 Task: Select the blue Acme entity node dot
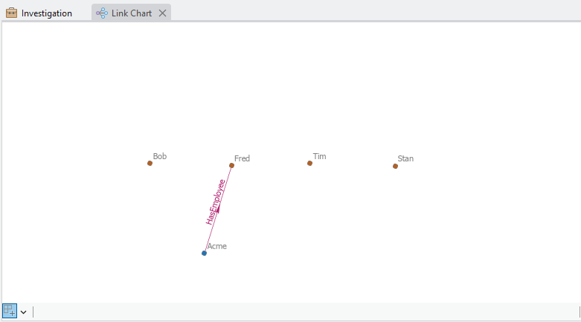(204, 253)
